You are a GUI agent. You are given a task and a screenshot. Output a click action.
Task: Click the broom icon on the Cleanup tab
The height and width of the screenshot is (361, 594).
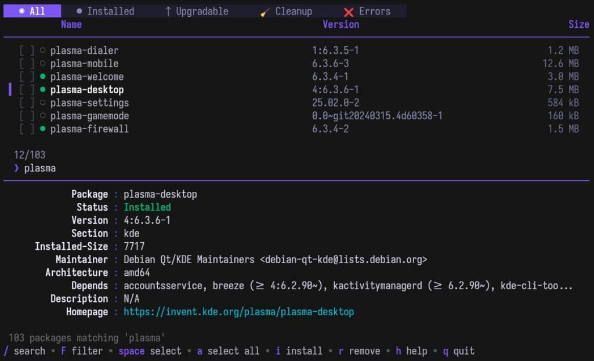[265, 11]
